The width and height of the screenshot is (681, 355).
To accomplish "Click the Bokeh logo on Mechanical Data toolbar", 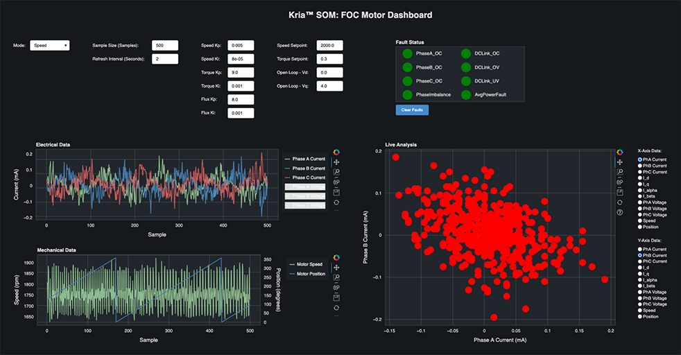I will click(336, 258).
